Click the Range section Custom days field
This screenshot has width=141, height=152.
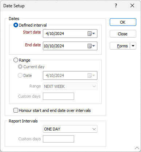(59, 96)
